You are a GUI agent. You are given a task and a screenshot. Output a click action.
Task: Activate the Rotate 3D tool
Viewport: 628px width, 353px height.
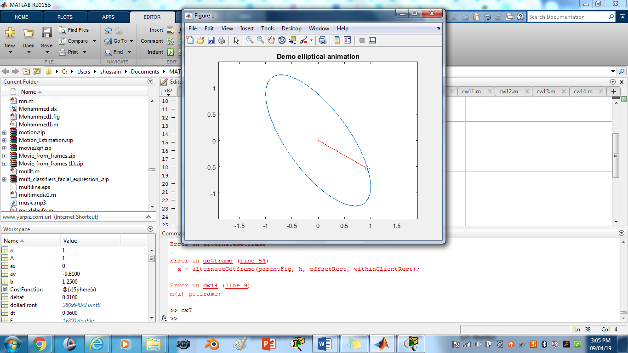[x=282, y=40]
